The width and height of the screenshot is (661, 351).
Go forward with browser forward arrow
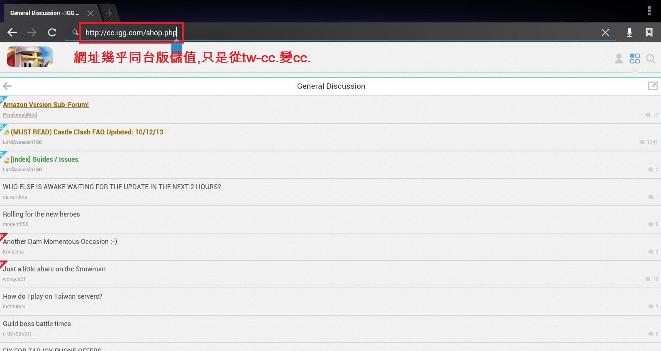coord(32,32)
